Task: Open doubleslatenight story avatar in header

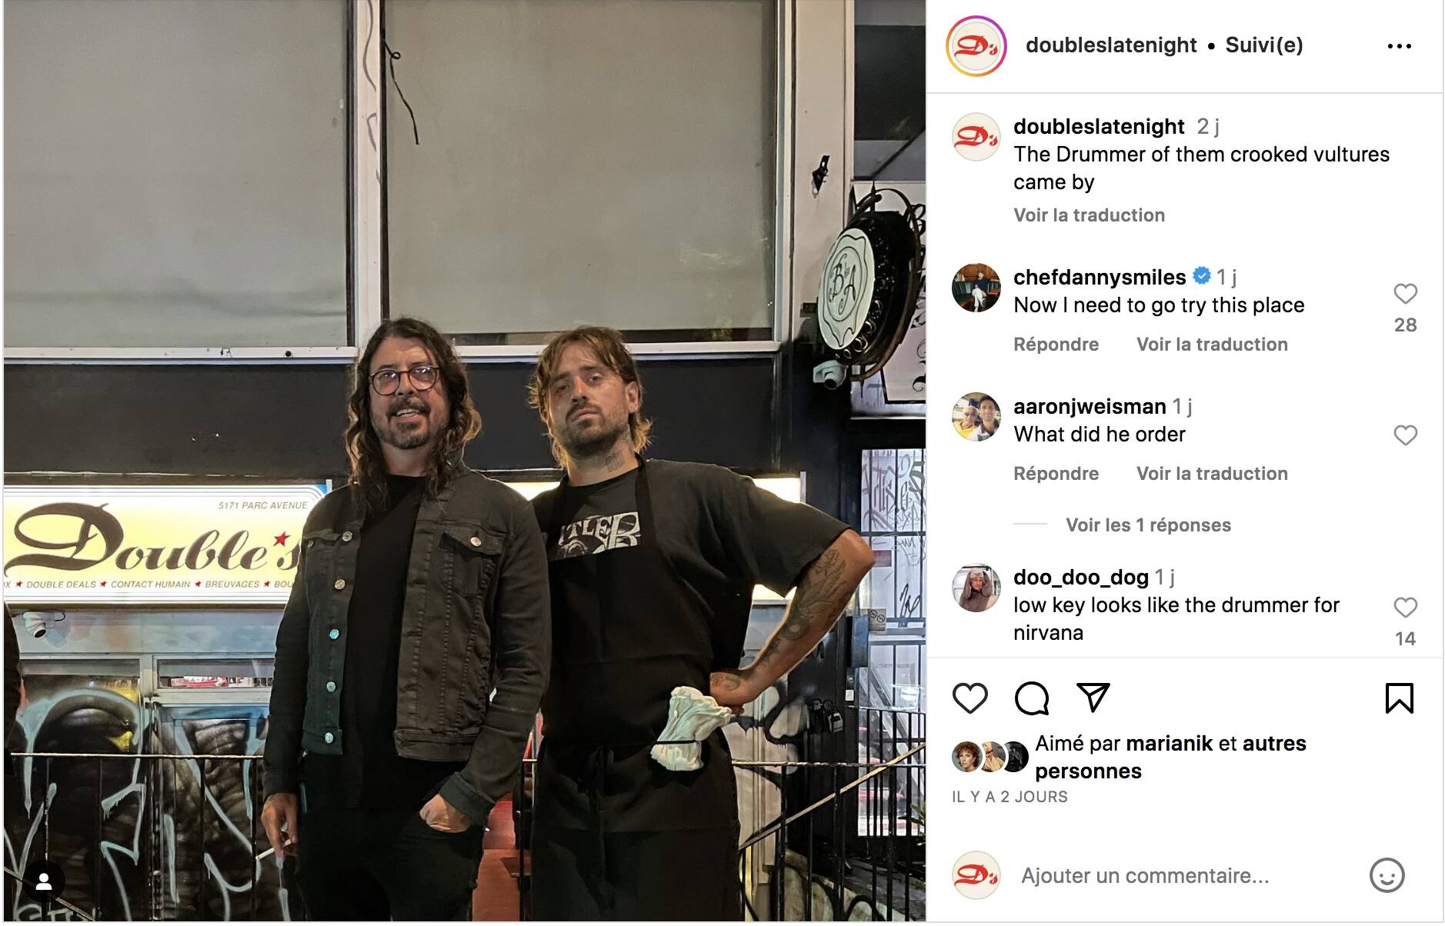Action: tap(976, 46)
